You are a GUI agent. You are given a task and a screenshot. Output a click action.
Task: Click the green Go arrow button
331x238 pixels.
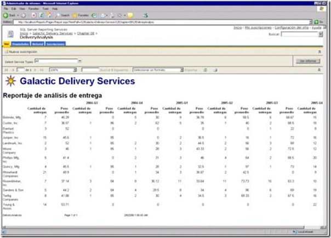pyautogui.click(x=316, y=22)
